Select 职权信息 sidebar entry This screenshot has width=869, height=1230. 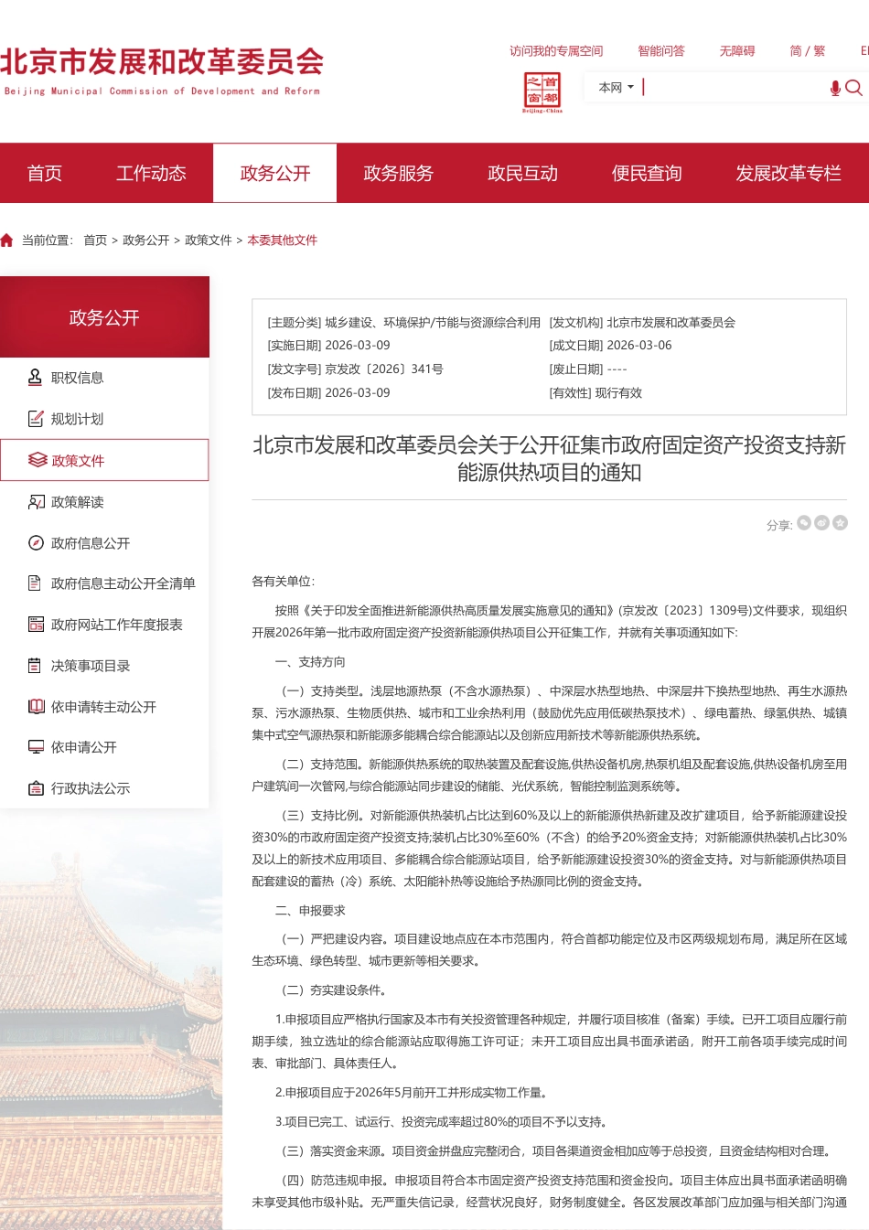click(80, 377)
